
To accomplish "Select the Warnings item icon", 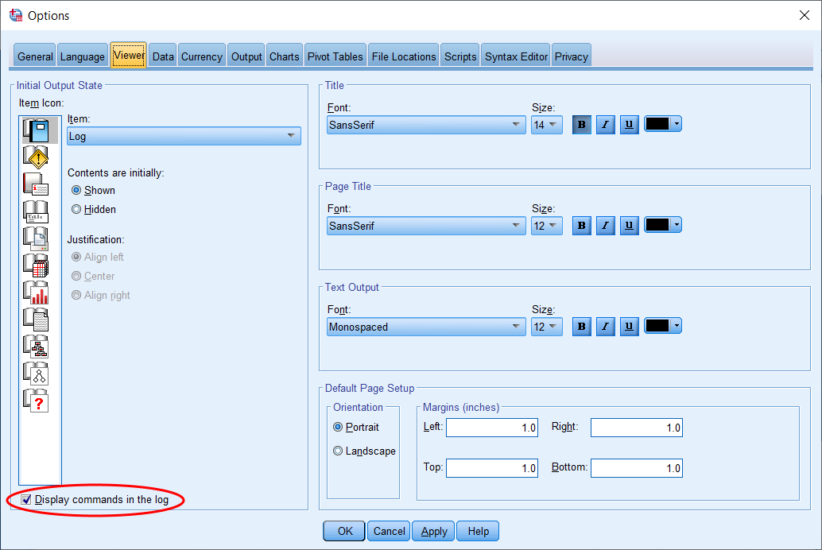I will (37, 157).
